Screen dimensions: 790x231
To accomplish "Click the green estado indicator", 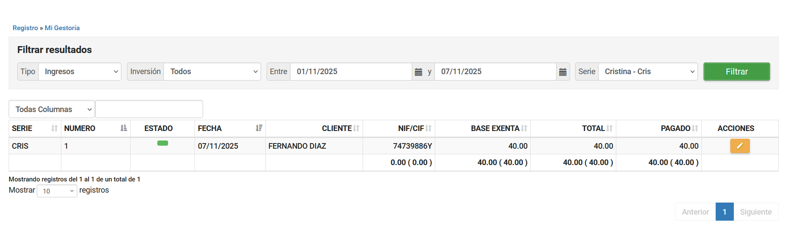I will click(162, 143).
